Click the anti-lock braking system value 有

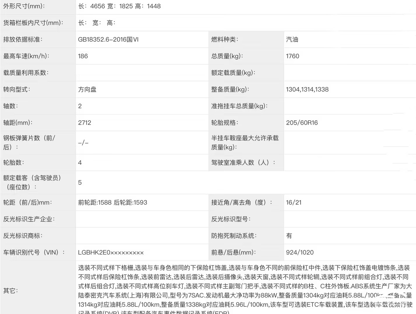289,236
